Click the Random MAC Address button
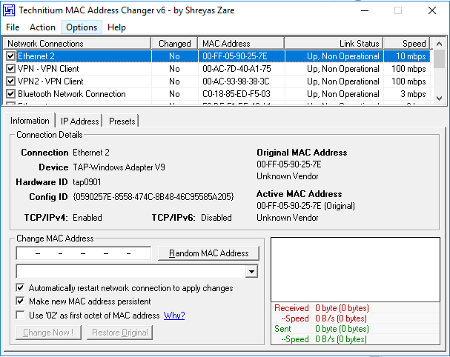This screenshot has width=450, height=357. click(x=208, y=253)
